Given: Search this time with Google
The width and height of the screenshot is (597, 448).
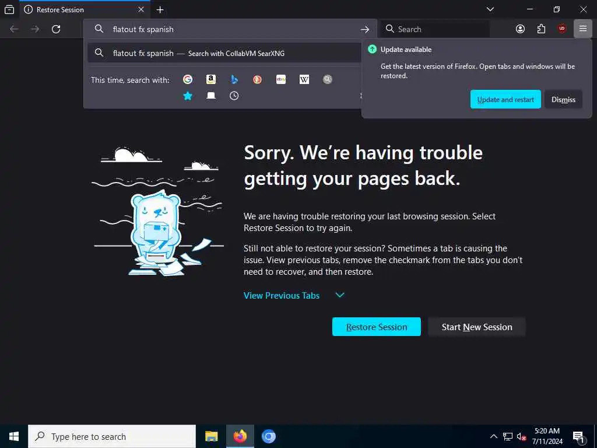Looking at the screenshot, I should point(188,79).
